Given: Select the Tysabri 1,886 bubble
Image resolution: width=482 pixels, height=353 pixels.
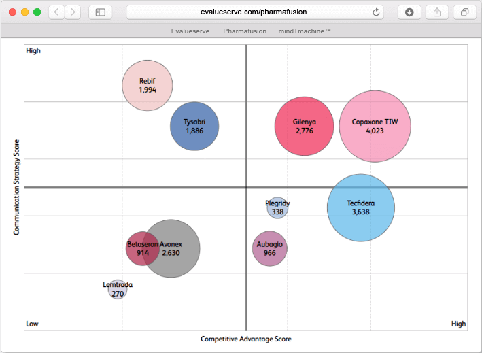Looking at the screenshot, I should pyautogui.click(x=194, y=126).
